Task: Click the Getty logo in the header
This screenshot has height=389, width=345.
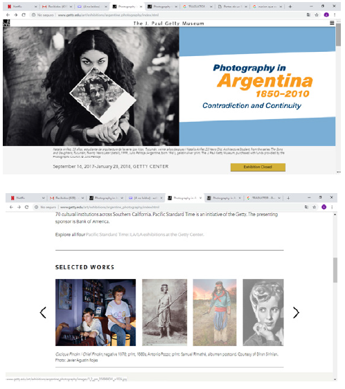Action: (6, 23)
